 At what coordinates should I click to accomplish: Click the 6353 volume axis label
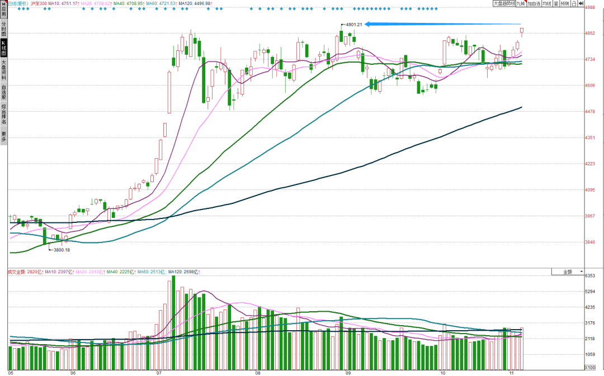(590, 275)
